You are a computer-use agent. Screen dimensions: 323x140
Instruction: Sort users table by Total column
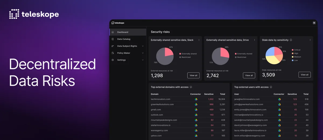[x=306, y=94]
